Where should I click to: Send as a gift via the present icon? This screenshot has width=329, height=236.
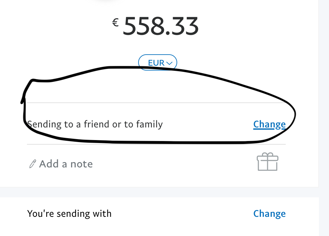268,162
